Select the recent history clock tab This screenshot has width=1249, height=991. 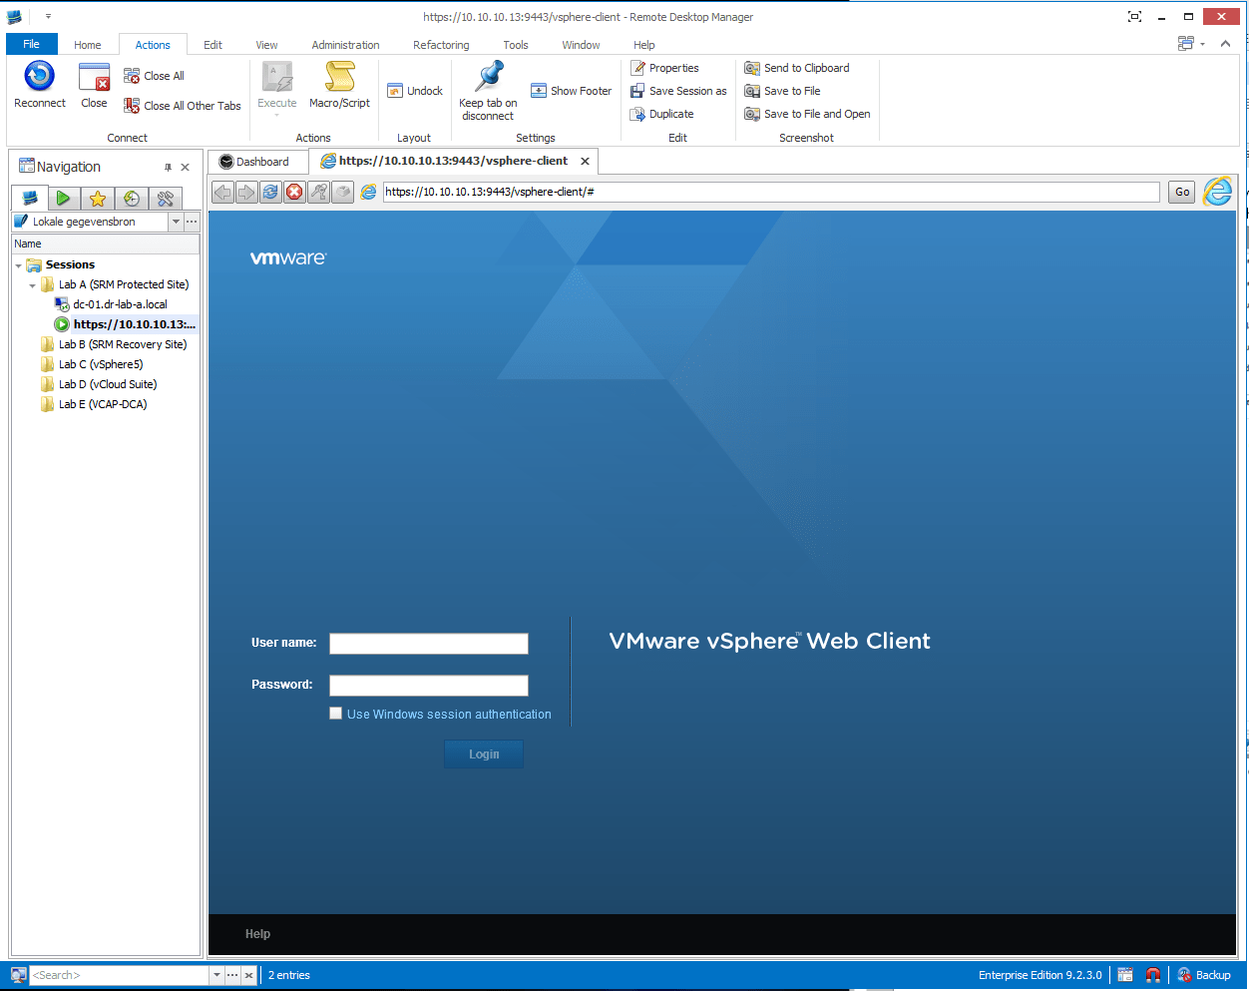[131, 199]
